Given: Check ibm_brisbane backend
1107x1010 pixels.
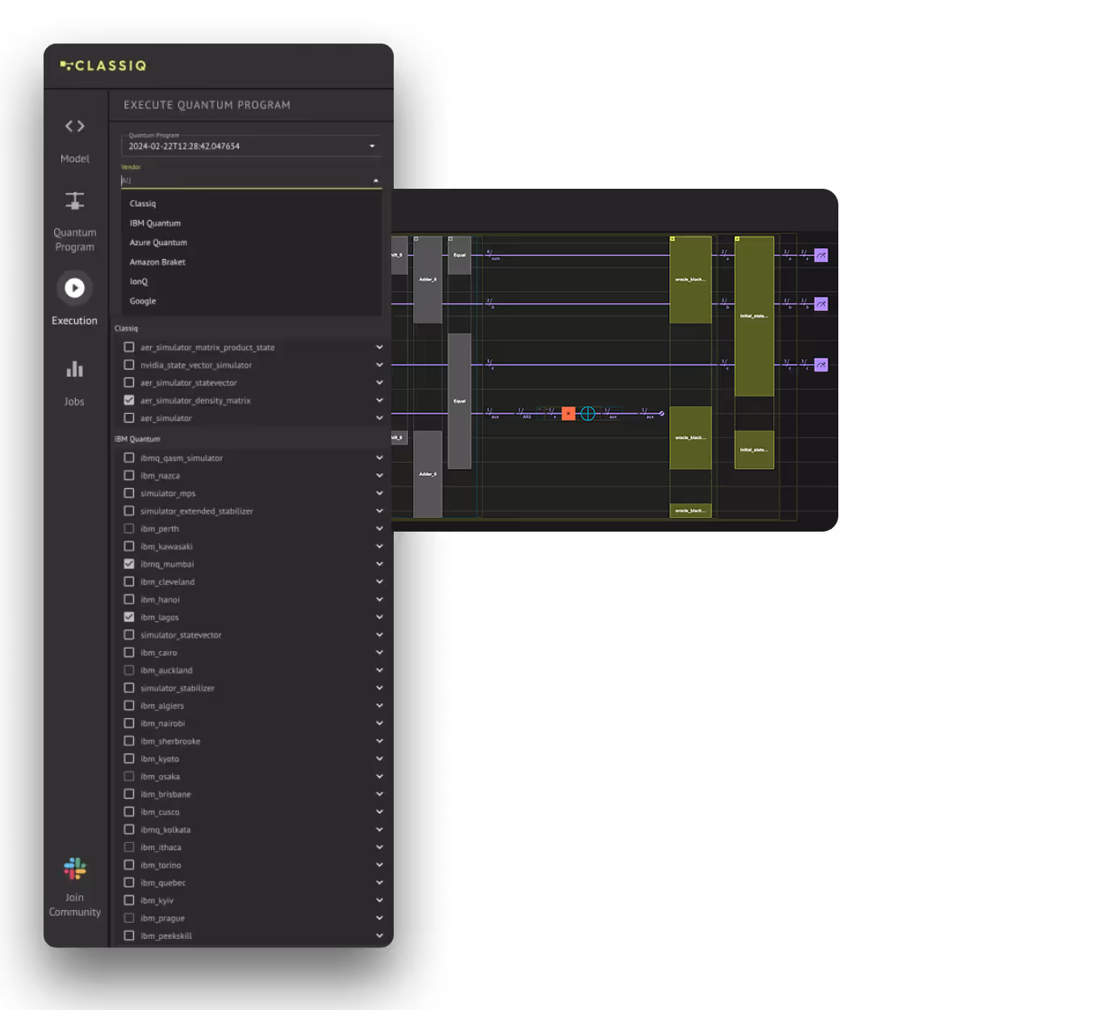Looking at the screenshot, I should tap(129, 794).
